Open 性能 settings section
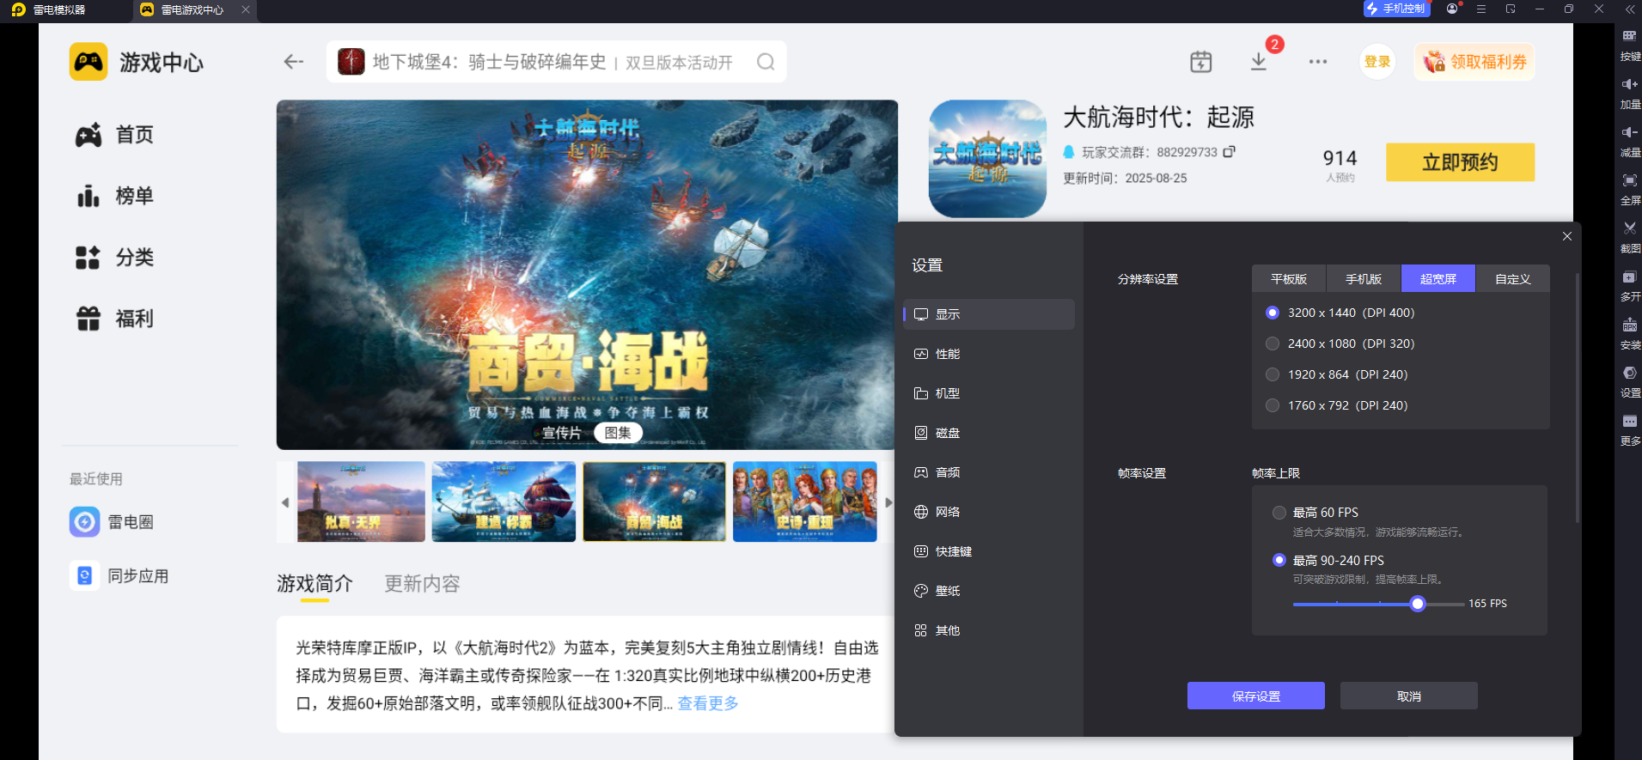 989,354
